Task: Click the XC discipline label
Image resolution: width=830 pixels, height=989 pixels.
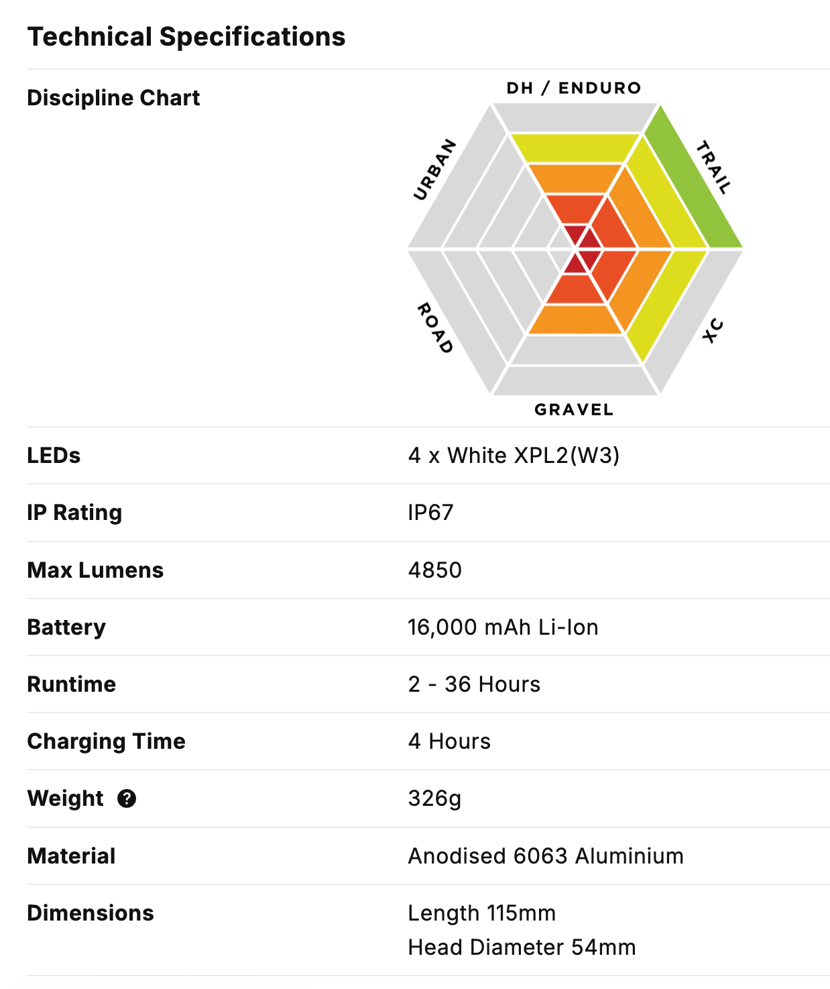Action: click(x=713, y=330)
